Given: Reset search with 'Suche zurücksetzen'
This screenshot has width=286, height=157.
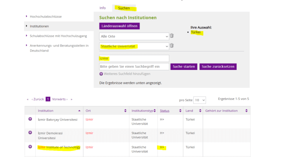Looking at the screenshot, I should (218, 67).
